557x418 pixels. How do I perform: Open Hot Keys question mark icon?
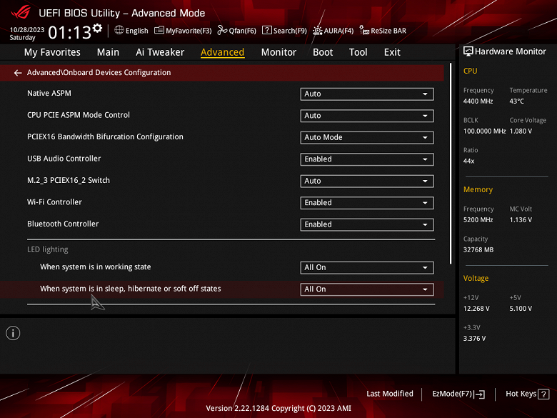click(x=543, y=394)
